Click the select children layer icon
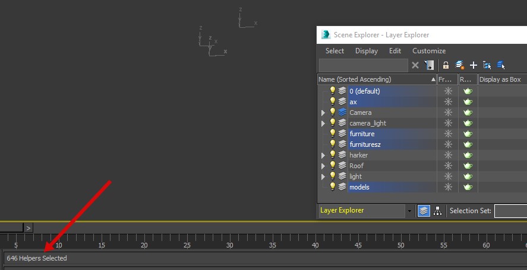 click(487, 65)
